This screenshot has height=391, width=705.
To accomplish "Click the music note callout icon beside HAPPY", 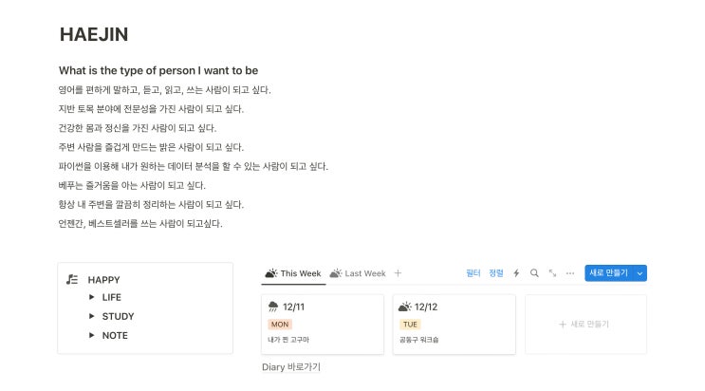I will point(72,280).
